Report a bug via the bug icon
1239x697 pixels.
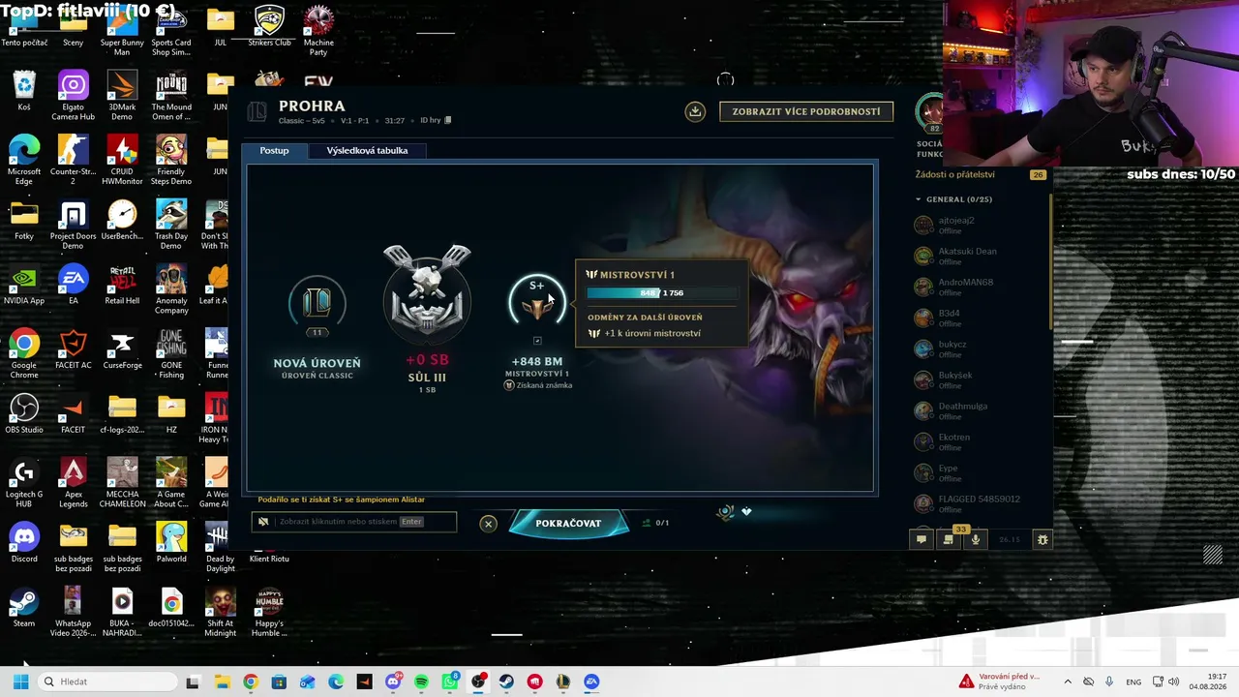coord(1043,539)
